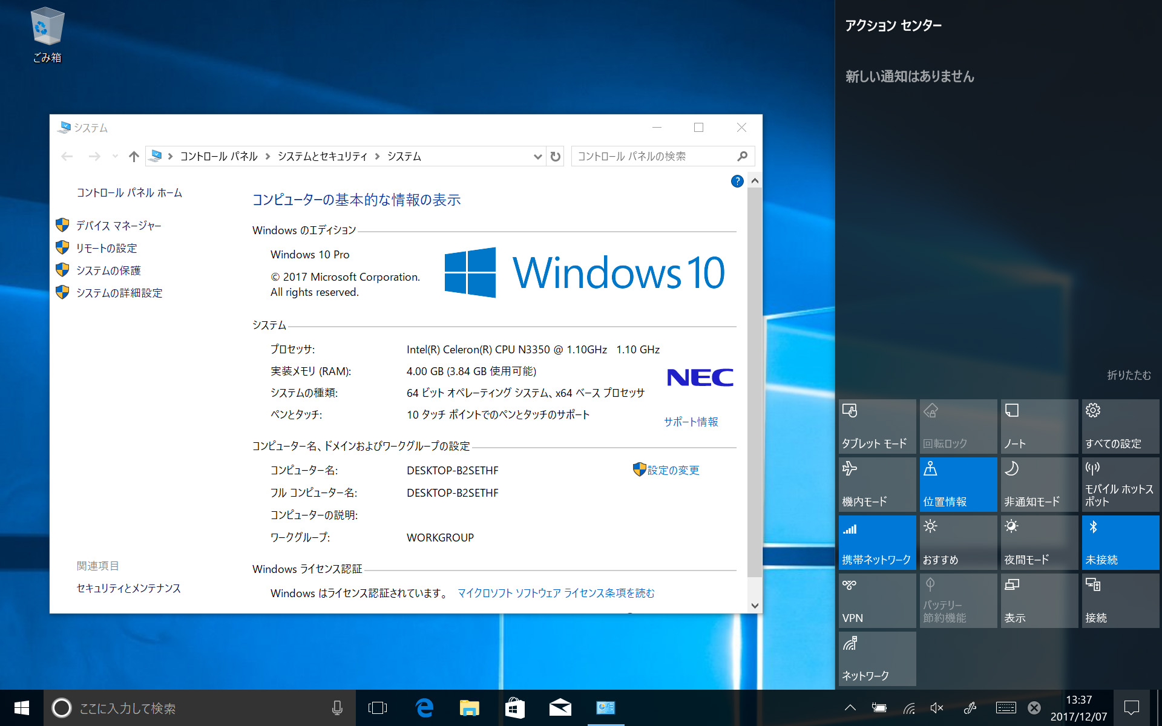Open マイクロソフト ソフトウェア ライセンス条項を読む link
1162x726 pixels.
557,594
